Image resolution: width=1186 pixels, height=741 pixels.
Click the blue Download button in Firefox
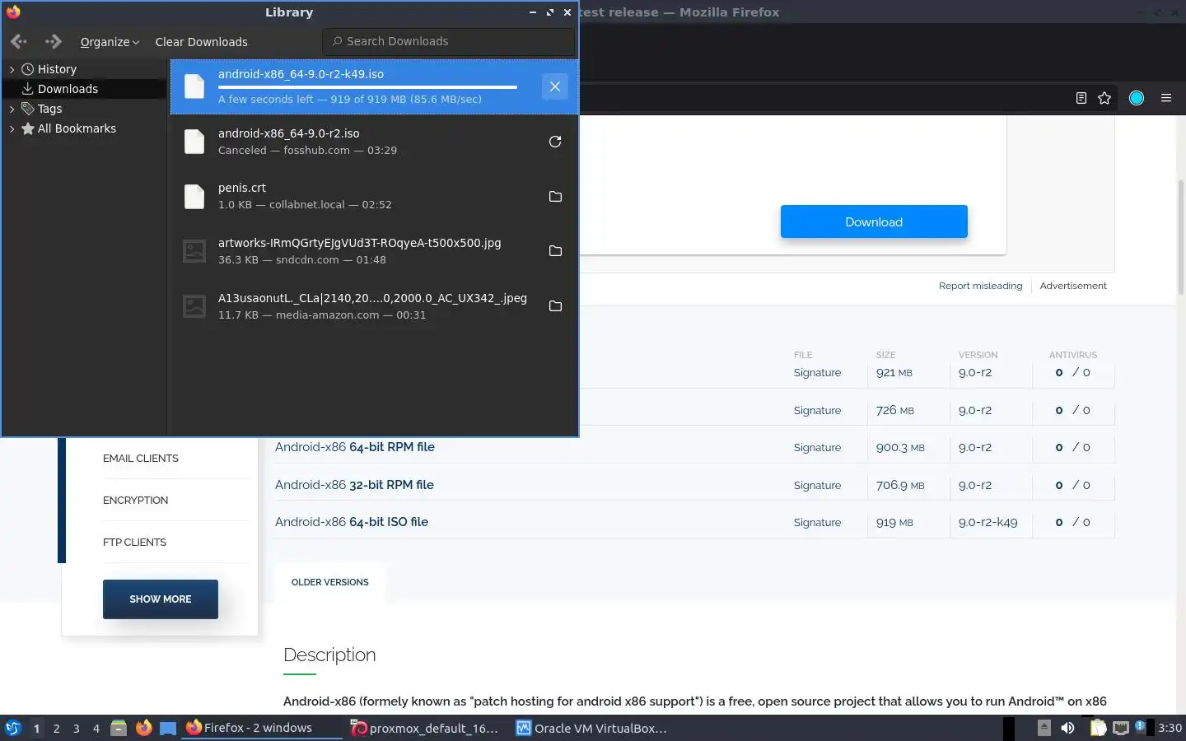[x=874, y=222]
